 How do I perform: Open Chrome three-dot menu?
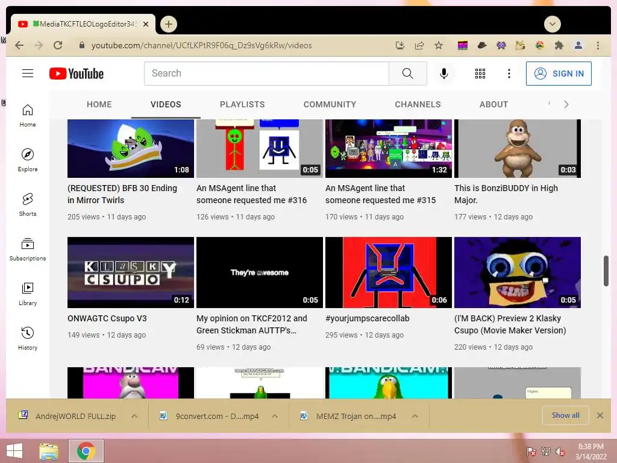(598, 45)
